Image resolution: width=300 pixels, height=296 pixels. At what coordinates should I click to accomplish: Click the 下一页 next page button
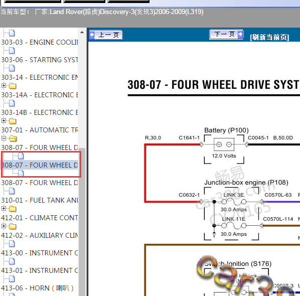point(226,35)
